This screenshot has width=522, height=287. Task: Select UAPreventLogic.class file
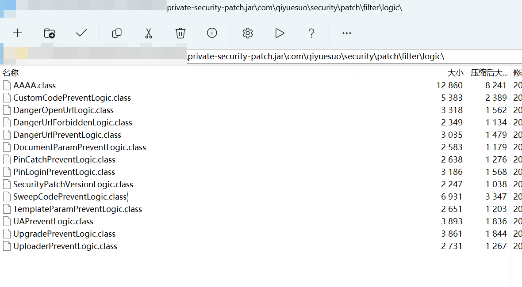(53, 221)
